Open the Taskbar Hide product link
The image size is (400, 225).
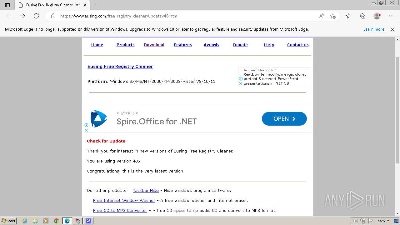[x=146, y=191]
